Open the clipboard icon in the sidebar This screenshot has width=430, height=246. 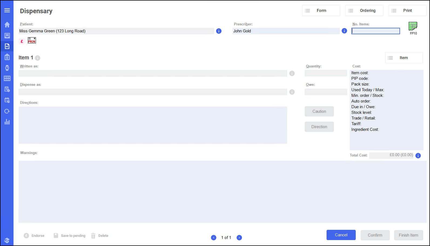coord(7,57)
